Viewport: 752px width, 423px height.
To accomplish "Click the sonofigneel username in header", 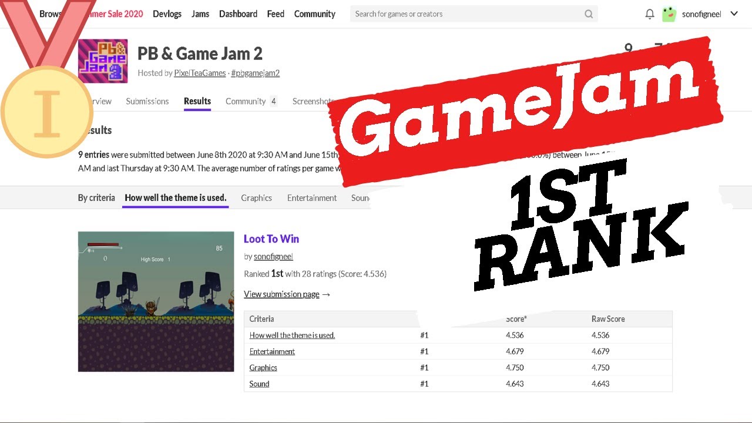I will (701, 14).
